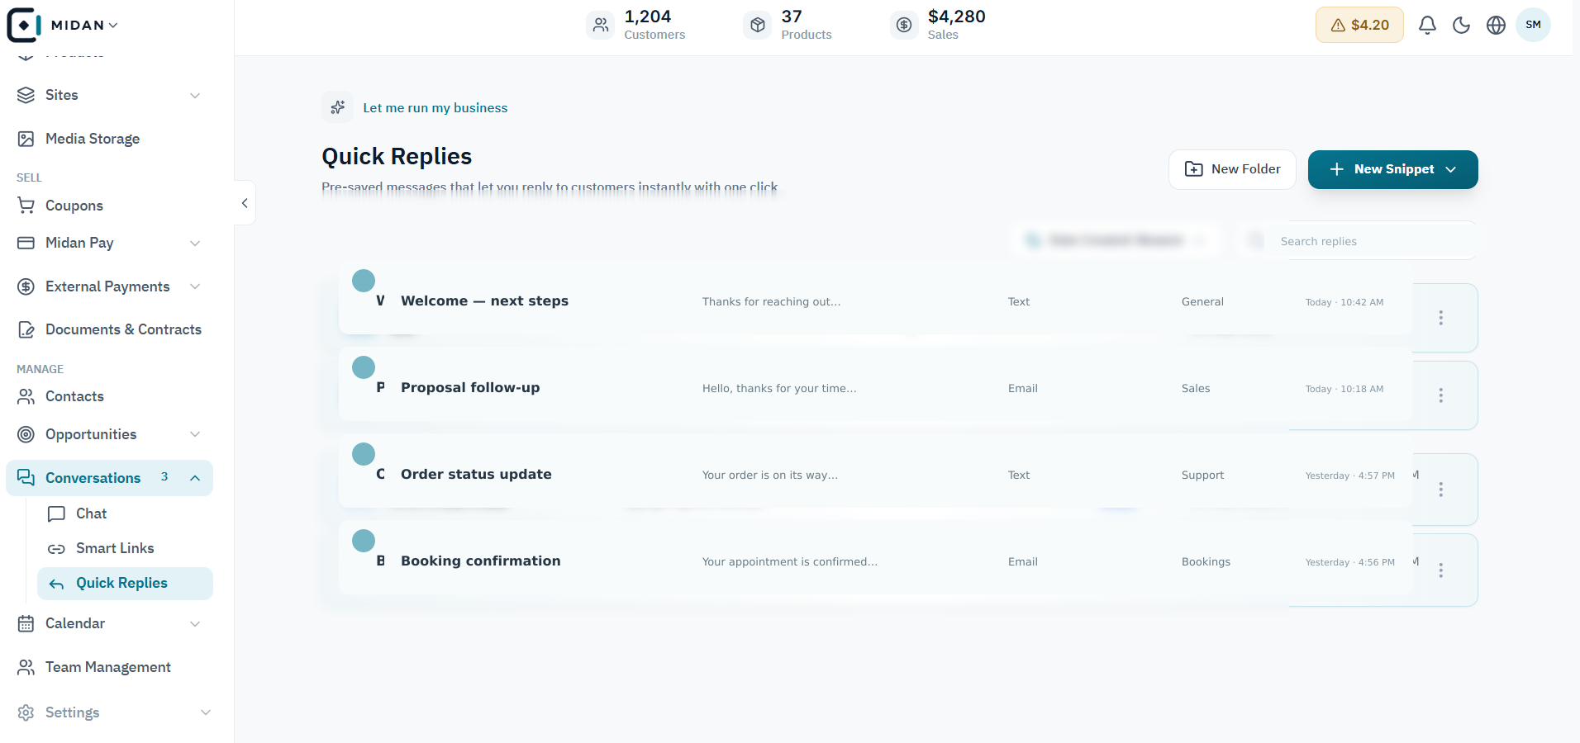Viewport: 1580px width, 743px height.
Task: Expand the Sites menu chevron
Action: click(x=195, y=96)
